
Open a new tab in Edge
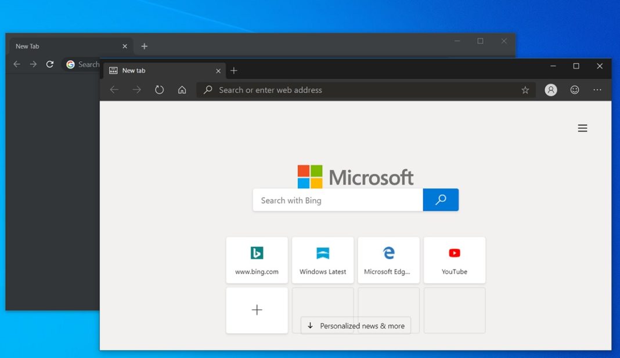click(234, 71)
